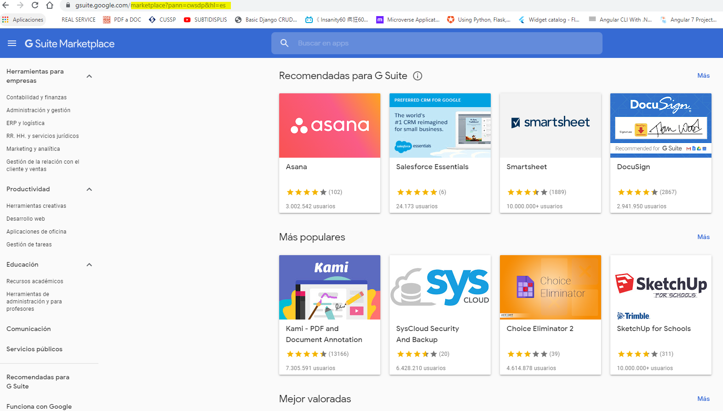Viewport: 723px width, 411px height.
Task: Open the Kami PDF app card image
Action: pos(330,287)
